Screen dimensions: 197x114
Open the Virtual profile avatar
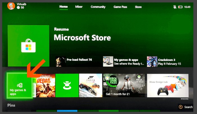pyautogui.click(x=11, y=6)
